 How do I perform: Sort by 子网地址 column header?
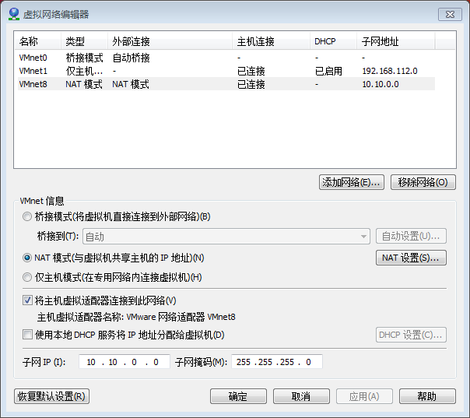395,41
